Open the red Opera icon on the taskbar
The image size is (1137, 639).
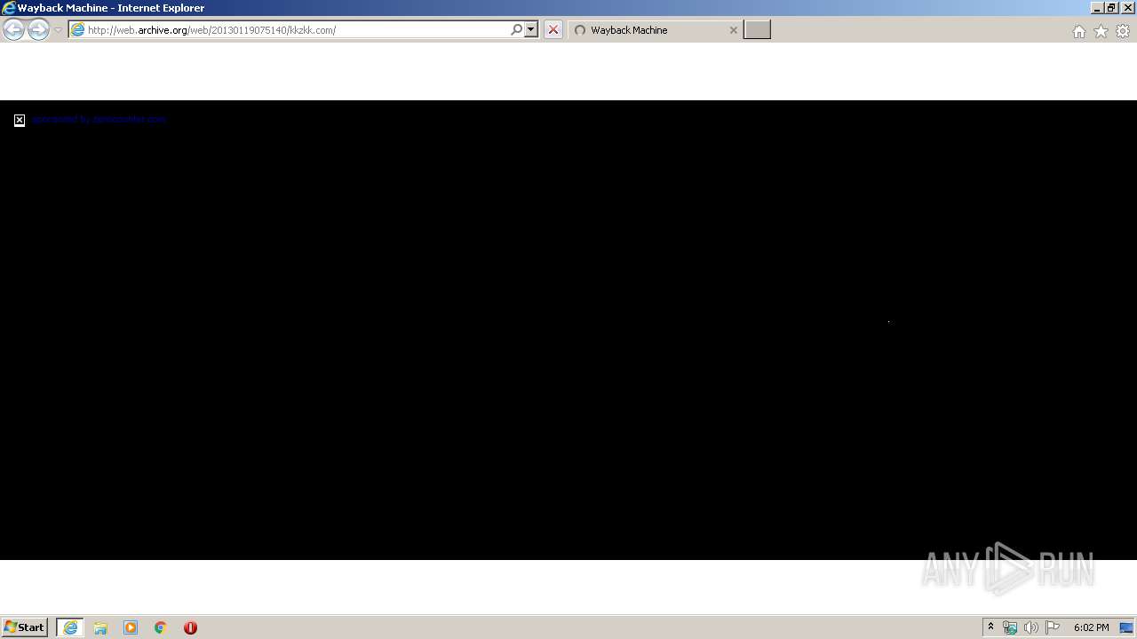coord(190,627)
